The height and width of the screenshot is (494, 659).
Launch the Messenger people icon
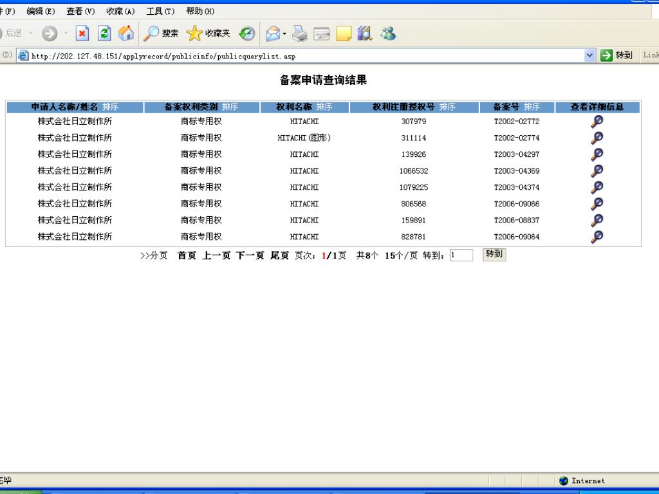(x=388, y=33)
